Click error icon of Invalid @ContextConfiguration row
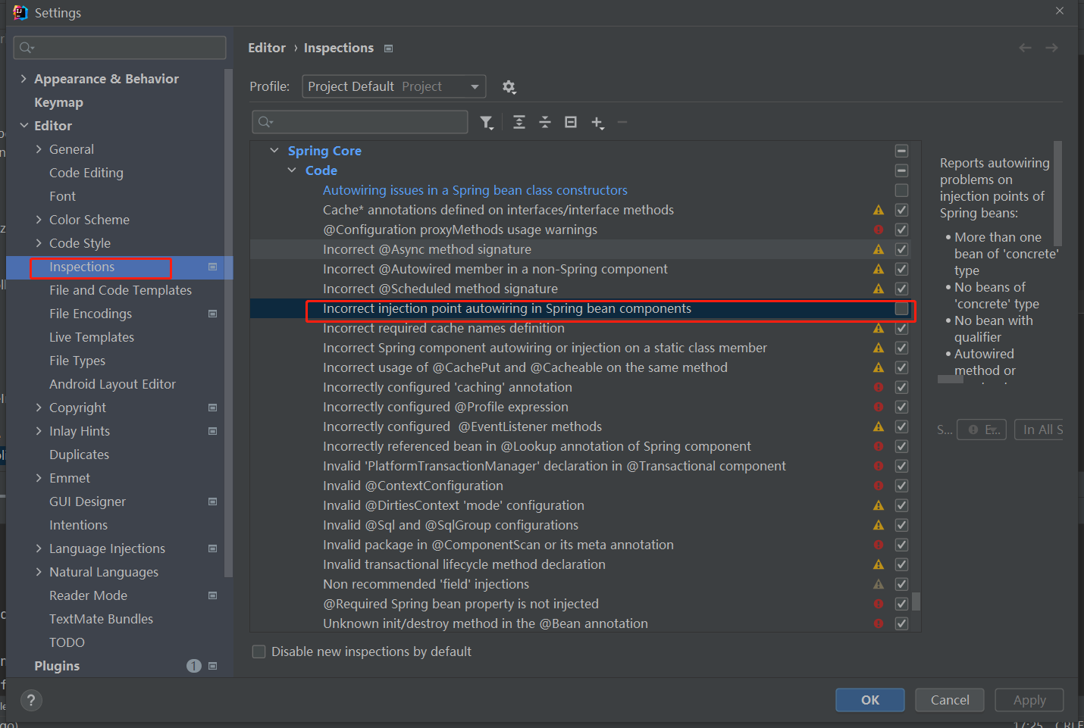The width and height of the screenshot is (1084, 728). [x=879, y=486]
